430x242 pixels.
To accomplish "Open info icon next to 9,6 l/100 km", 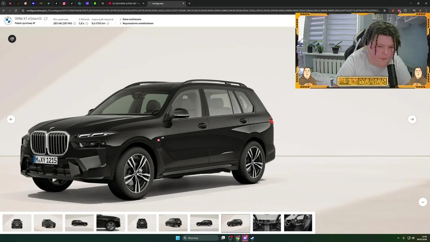I will (108, 24).
